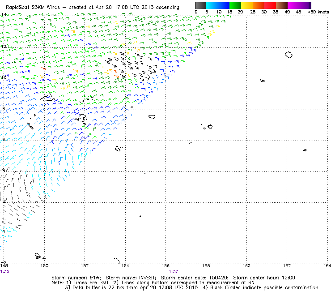Click the 'Storm center hour: 12:00' text
The width and height of the screenshot is (331, 291).
264,278
